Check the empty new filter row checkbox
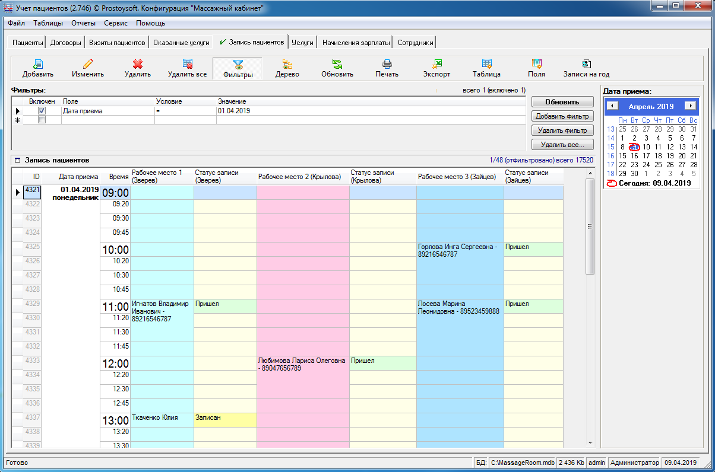 click(x=42, y=120)
